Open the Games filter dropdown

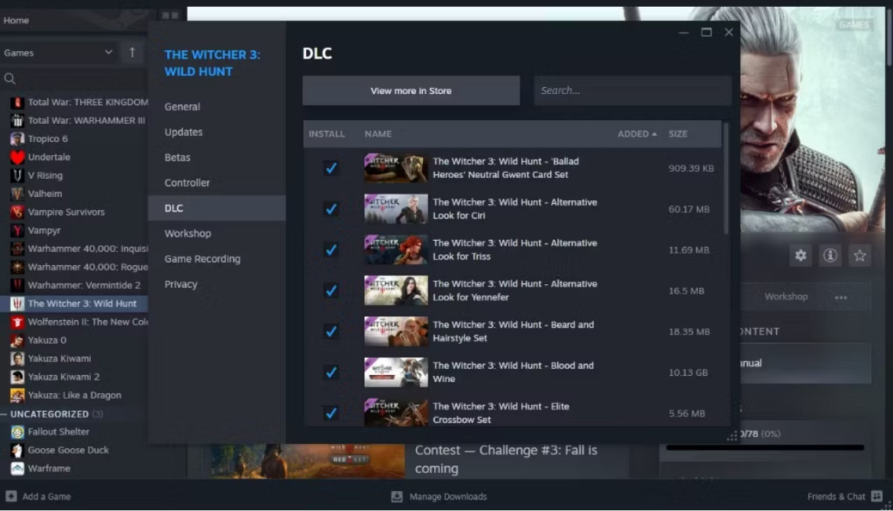(x=58, y=53)
